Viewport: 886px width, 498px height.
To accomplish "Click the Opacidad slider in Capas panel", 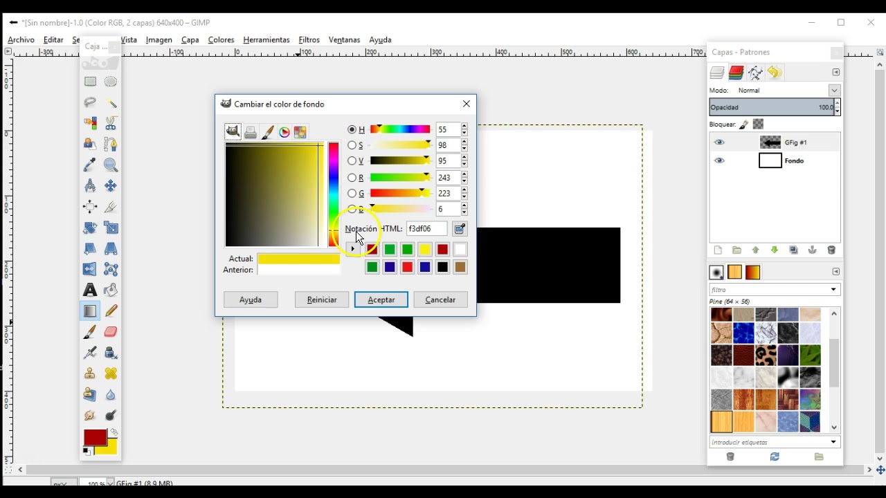I will (772, 107).
